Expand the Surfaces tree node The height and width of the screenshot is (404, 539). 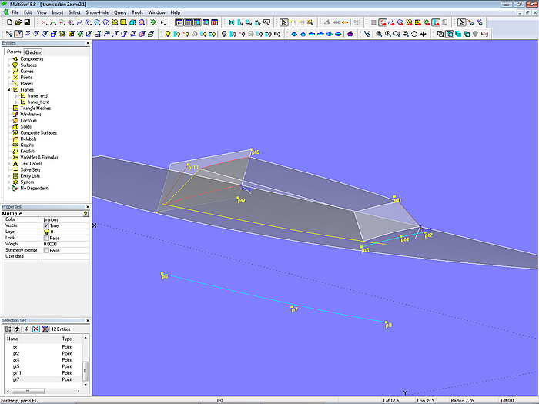click(x=9, y=65)
